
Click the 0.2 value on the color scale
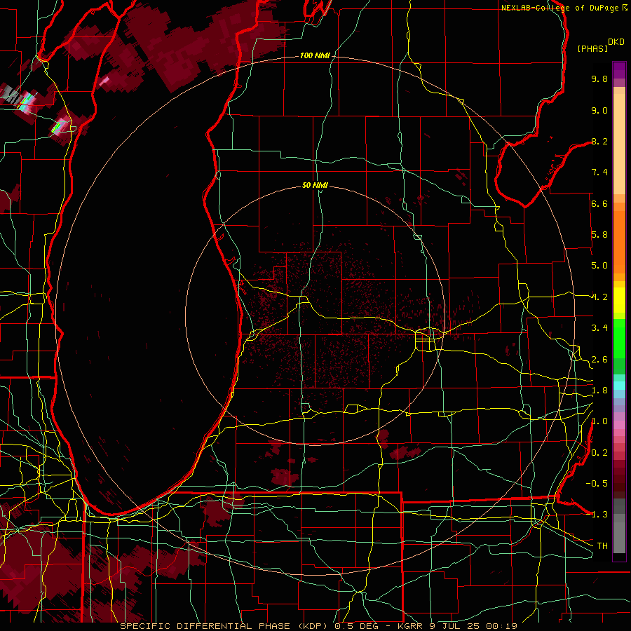(599, 453)
